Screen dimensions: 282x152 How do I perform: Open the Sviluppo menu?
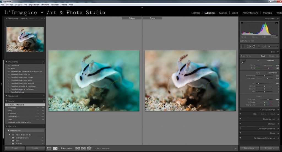pos(18,5)
